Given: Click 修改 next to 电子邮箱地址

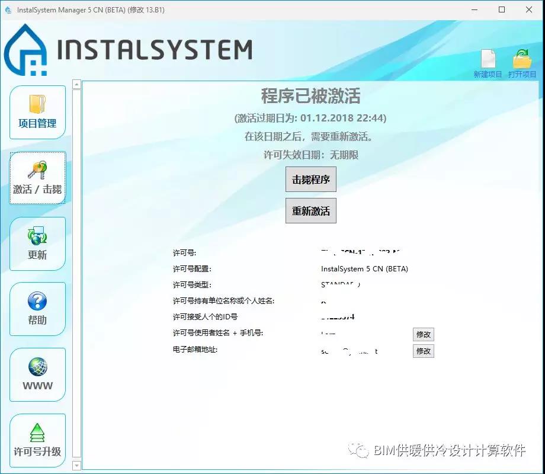Looking at the screenshot, I should coord(423,351).
